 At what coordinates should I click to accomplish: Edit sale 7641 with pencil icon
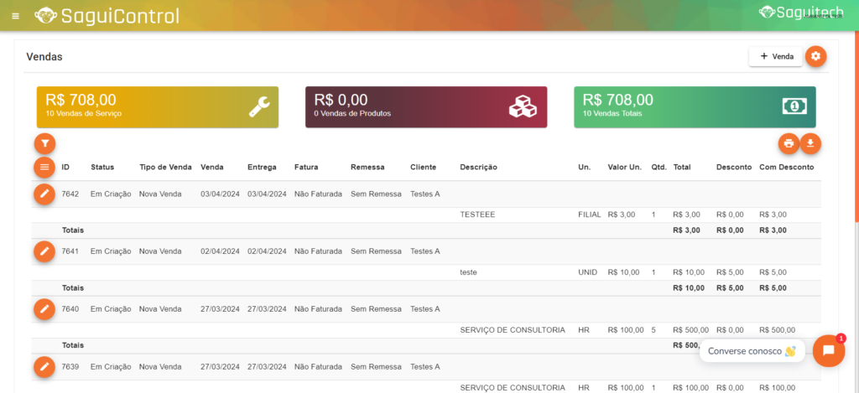(44, 251)
